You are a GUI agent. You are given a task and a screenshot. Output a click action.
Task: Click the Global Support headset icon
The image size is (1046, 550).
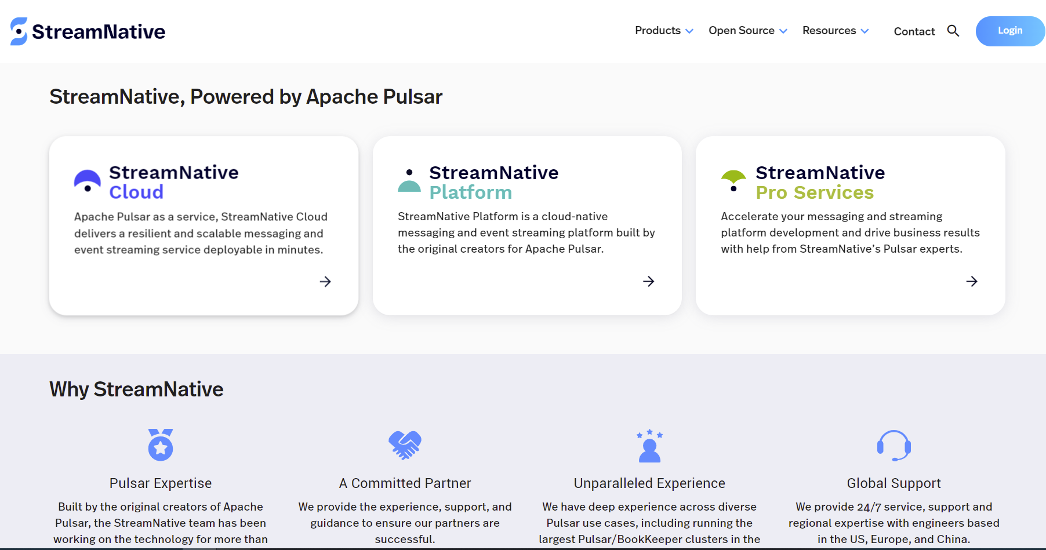click(x=894, y=446)
